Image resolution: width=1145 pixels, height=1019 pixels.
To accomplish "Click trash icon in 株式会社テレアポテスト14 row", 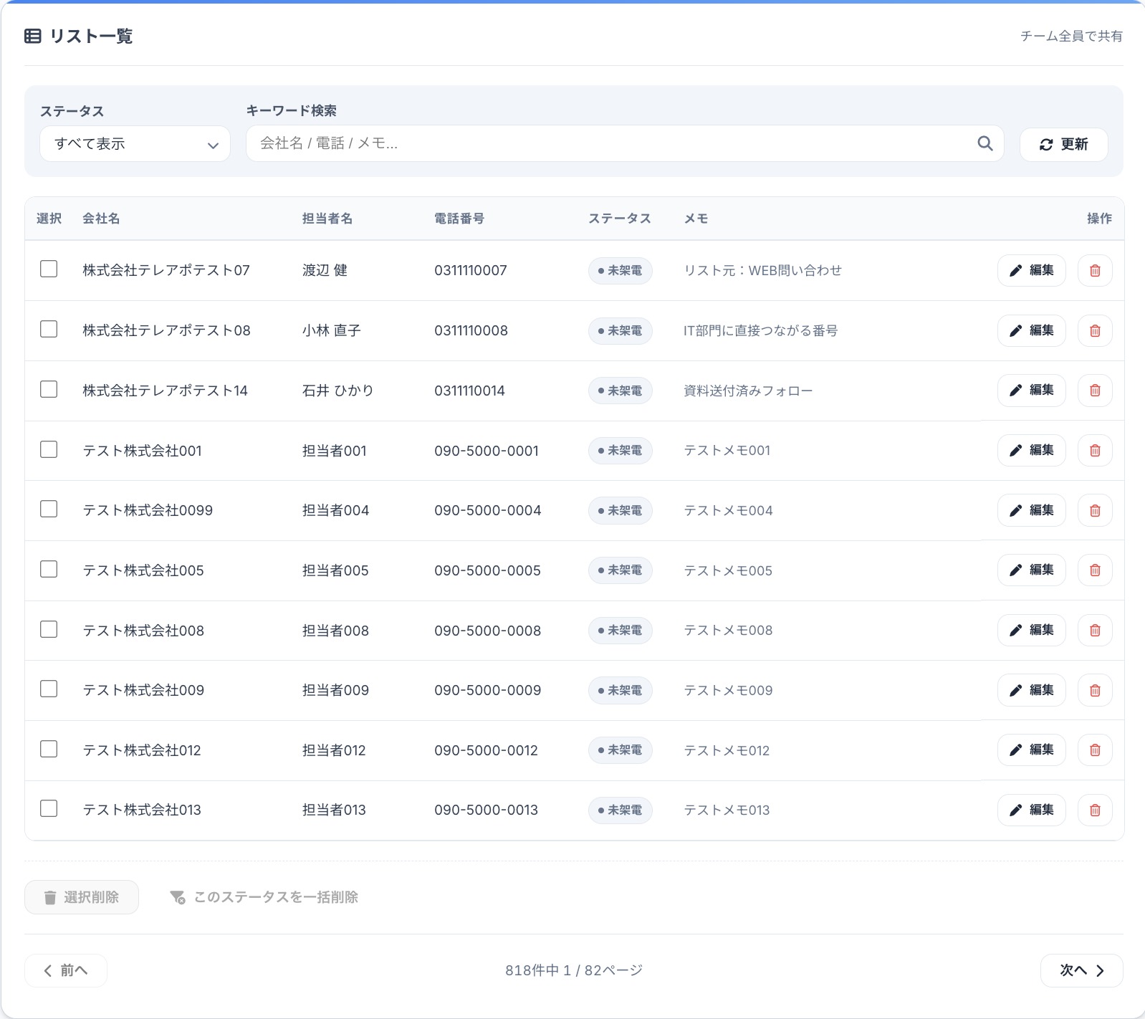I will click(1095, 391).
